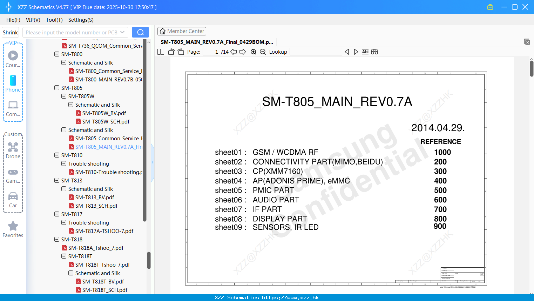Collapse the SM-T800 tree node
The width and height of the screenshot is (534, 301).
click(x=57, y=54)
